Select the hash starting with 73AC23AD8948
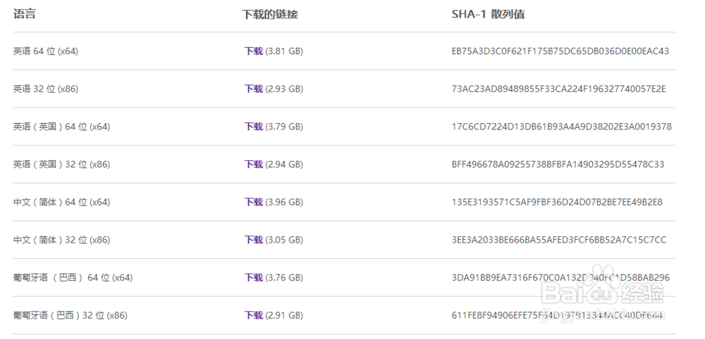Viewport: 705px width, 339px height. 559,89
